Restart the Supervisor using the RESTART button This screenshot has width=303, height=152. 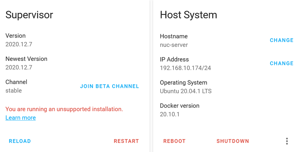pos(126,141)
